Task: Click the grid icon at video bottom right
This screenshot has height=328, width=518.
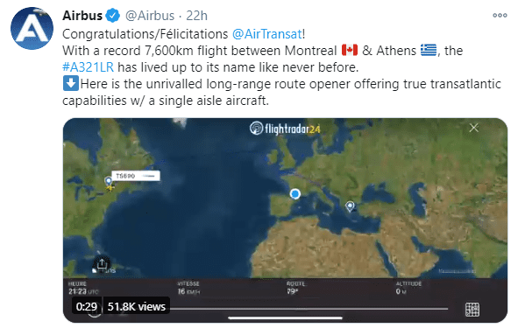Action: 472,310
